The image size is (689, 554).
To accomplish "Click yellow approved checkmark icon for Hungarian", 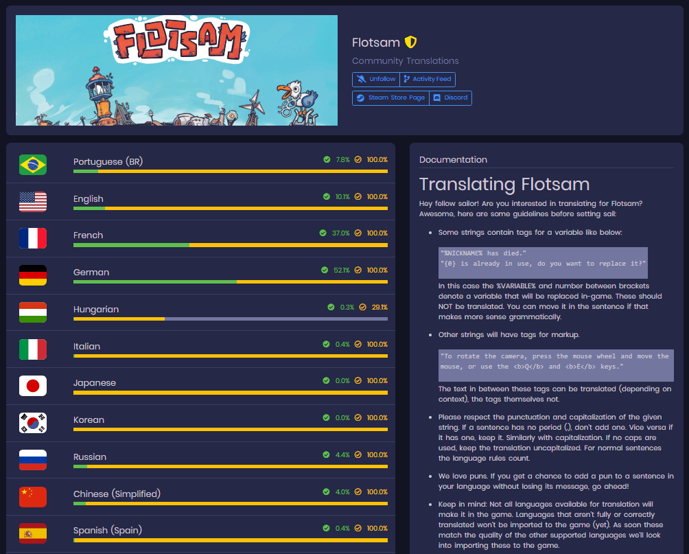I will [362, 307].
